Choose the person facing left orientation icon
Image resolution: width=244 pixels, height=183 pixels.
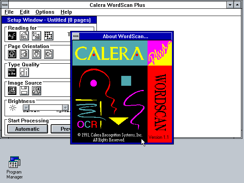24,54
